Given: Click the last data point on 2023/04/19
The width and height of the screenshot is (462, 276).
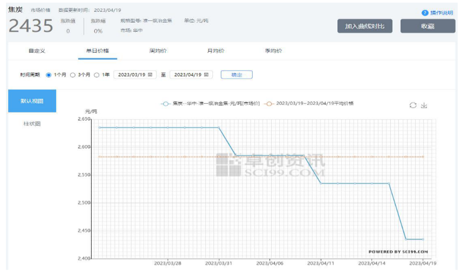Looking at the screenshot, I should click(423, 239).
